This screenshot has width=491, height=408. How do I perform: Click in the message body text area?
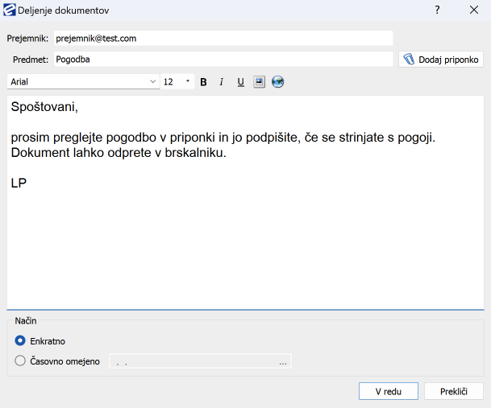tap(245, 241)
